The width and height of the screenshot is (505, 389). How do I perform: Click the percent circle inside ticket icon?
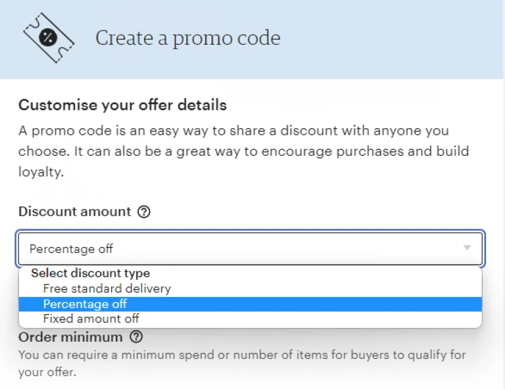coord(48,37)
